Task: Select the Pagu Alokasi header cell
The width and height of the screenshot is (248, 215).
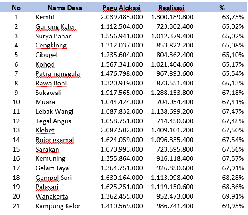Action: tap(122, 8)
